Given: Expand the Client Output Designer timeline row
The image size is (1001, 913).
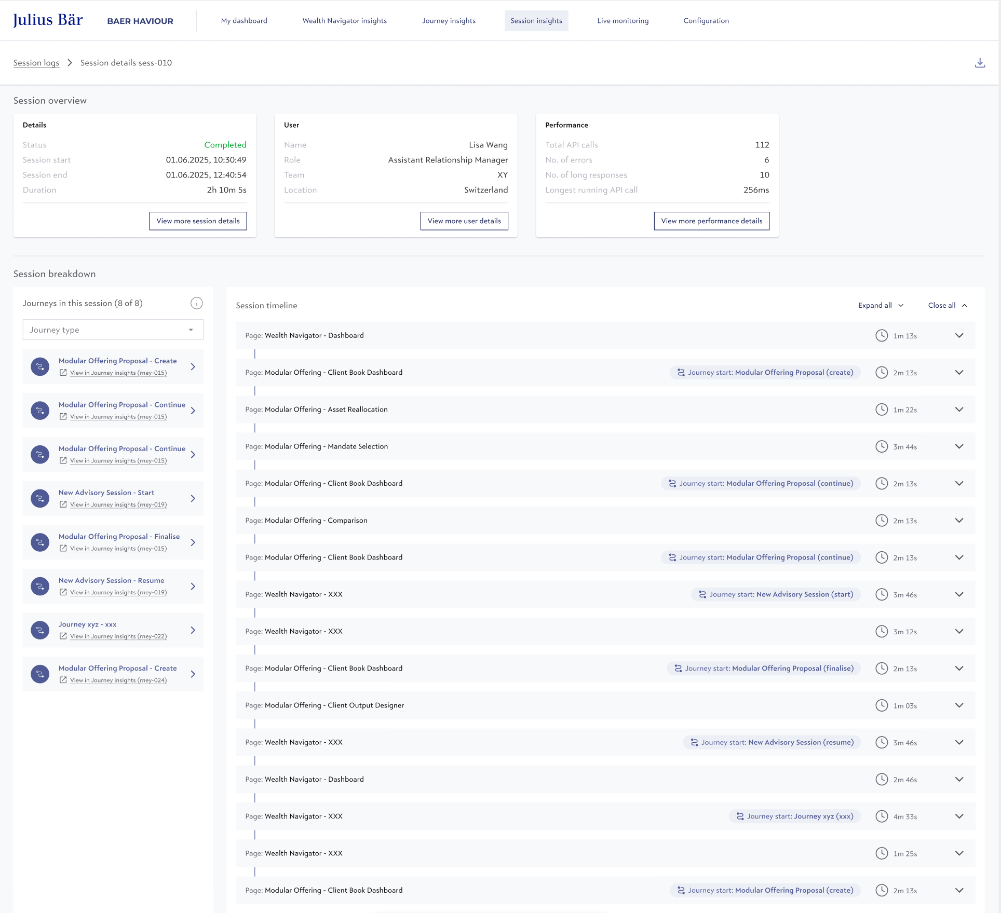Looking at the screenshot, I should [959, 705].
